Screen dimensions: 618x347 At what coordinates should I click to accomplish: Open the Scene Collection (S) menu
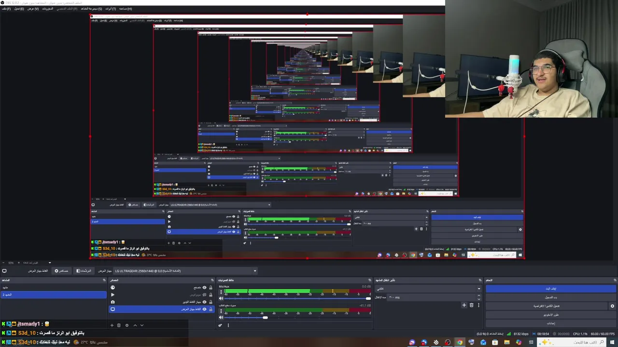(91, 9)
